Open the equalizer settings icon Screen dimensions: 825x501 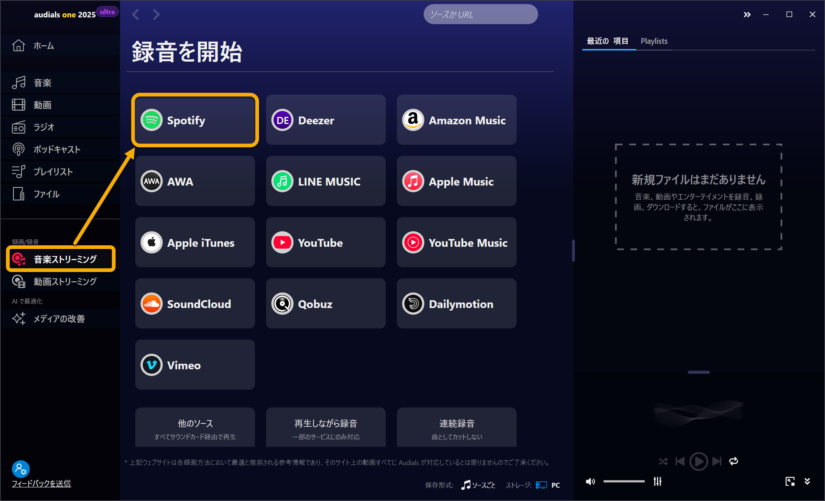point(657,481)
